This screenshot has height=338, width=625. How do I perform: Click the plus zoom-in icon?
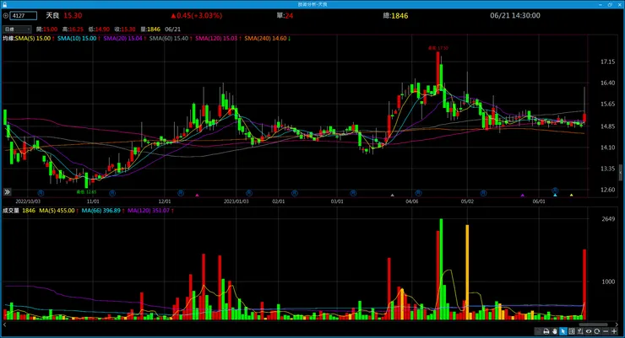pos(614,331)
